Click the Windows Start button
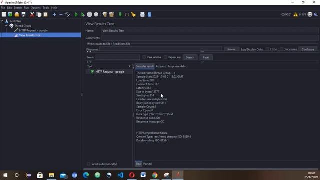 [5, 175]
